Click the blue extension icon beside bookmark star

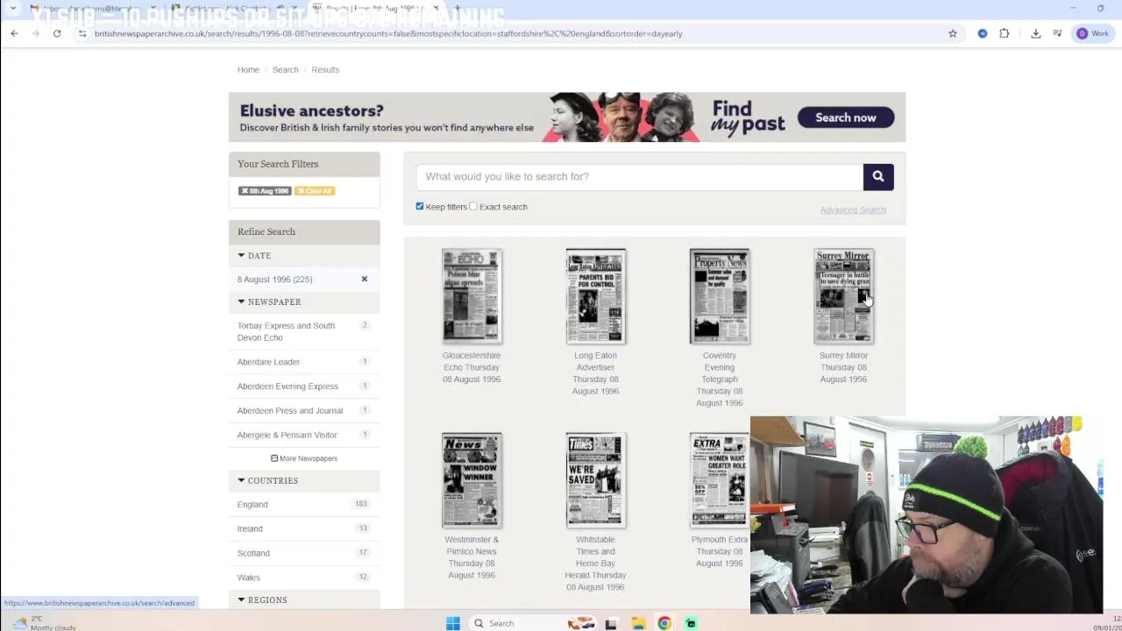pos(983,33)
